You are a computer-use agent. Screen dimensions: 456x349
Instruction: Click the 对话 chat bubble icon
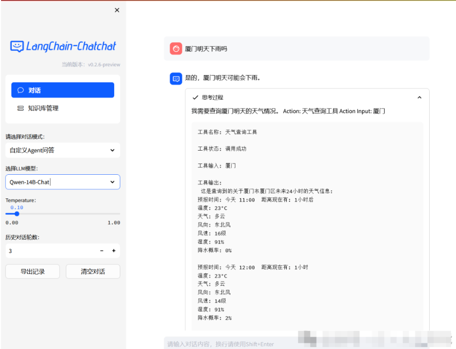pyautogui.click(x=21, y=90)
